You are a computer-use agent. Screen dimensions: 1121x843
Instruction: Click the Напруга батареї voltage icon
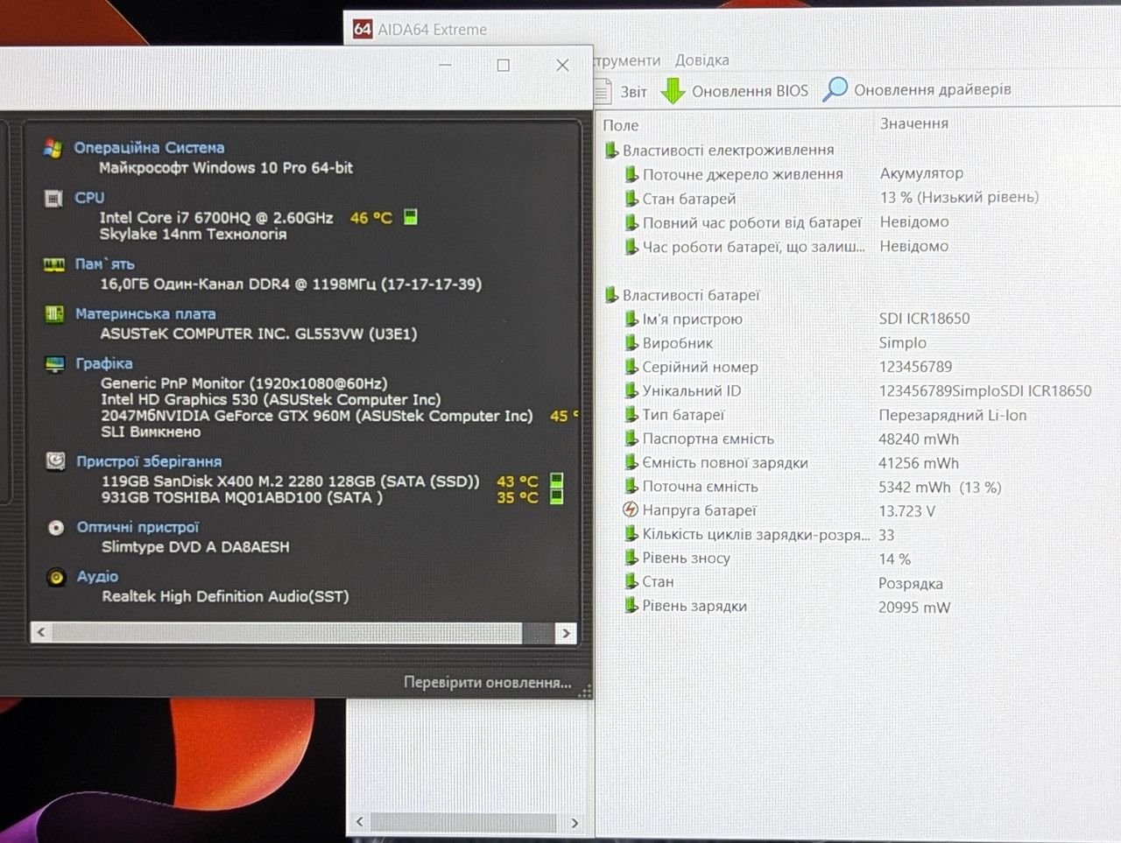tap(630, 509)
